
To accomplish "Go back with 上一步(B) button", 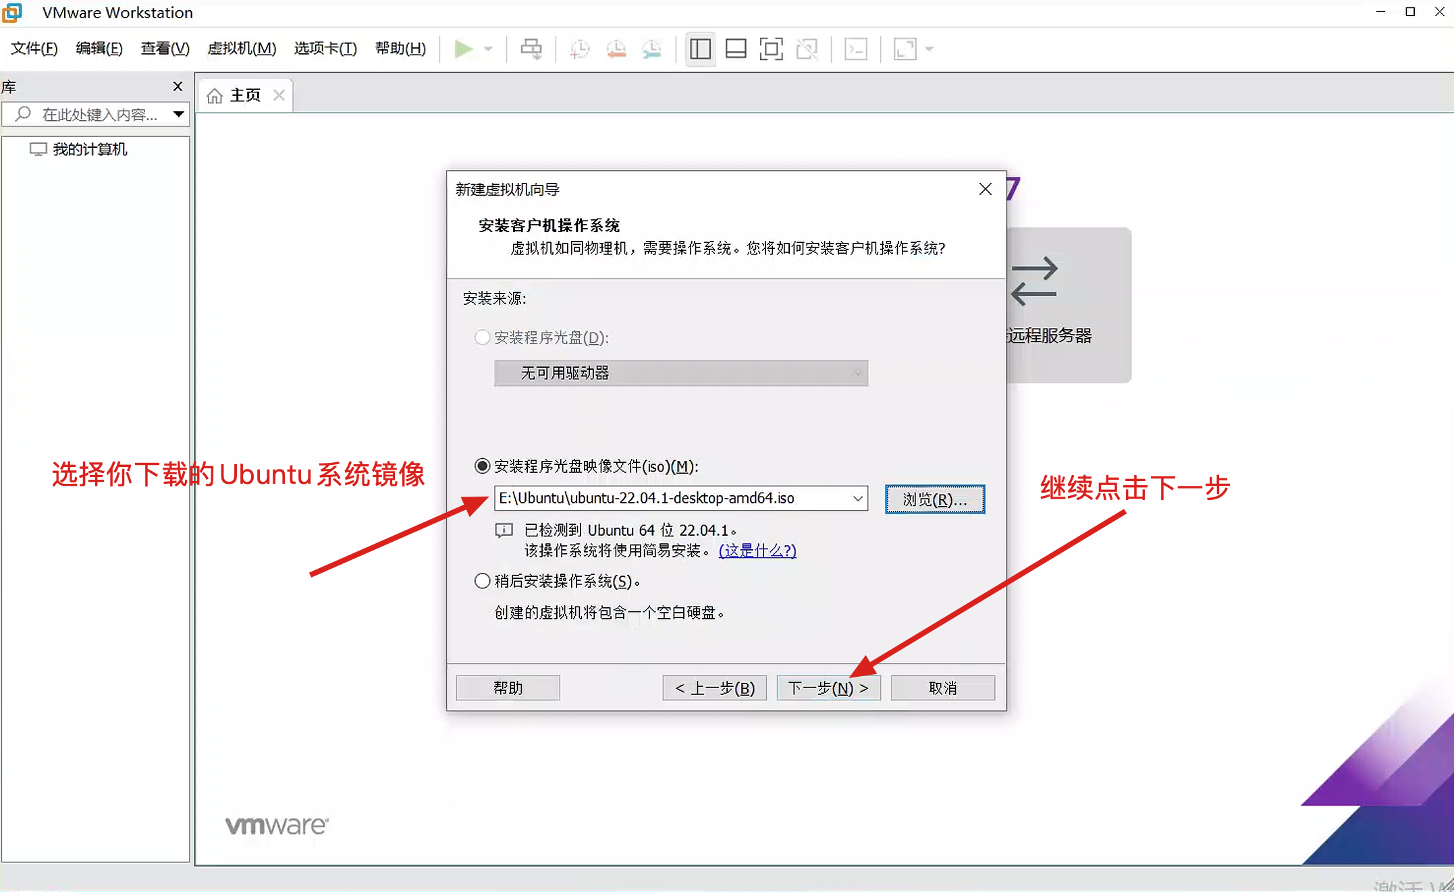I will (x=714, y=688).
